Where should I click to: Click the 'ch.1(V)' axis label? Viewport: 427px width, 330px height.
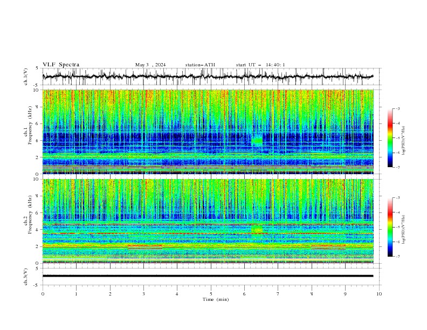point(26,77)
